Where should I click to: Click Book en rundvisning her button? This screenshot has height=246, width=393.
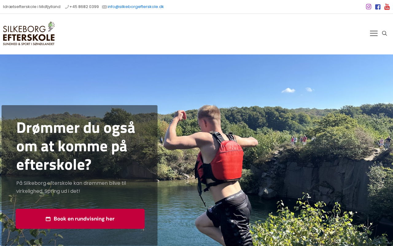click(80, 219)
